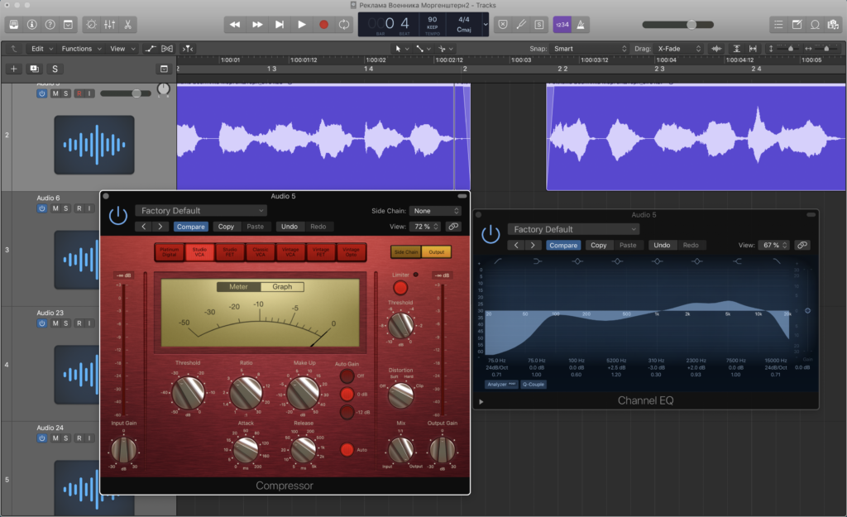Add a new track with the plus button
Image resolution: width=847 pixels, height=517 pixels.
coord(14,69)
